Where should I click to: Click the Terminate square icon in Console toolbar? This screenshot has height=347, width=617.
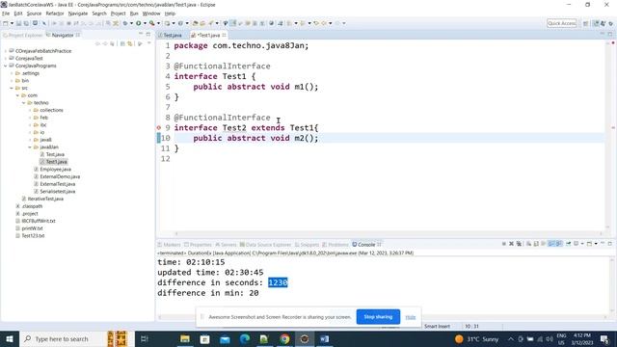tap(503, 244)
